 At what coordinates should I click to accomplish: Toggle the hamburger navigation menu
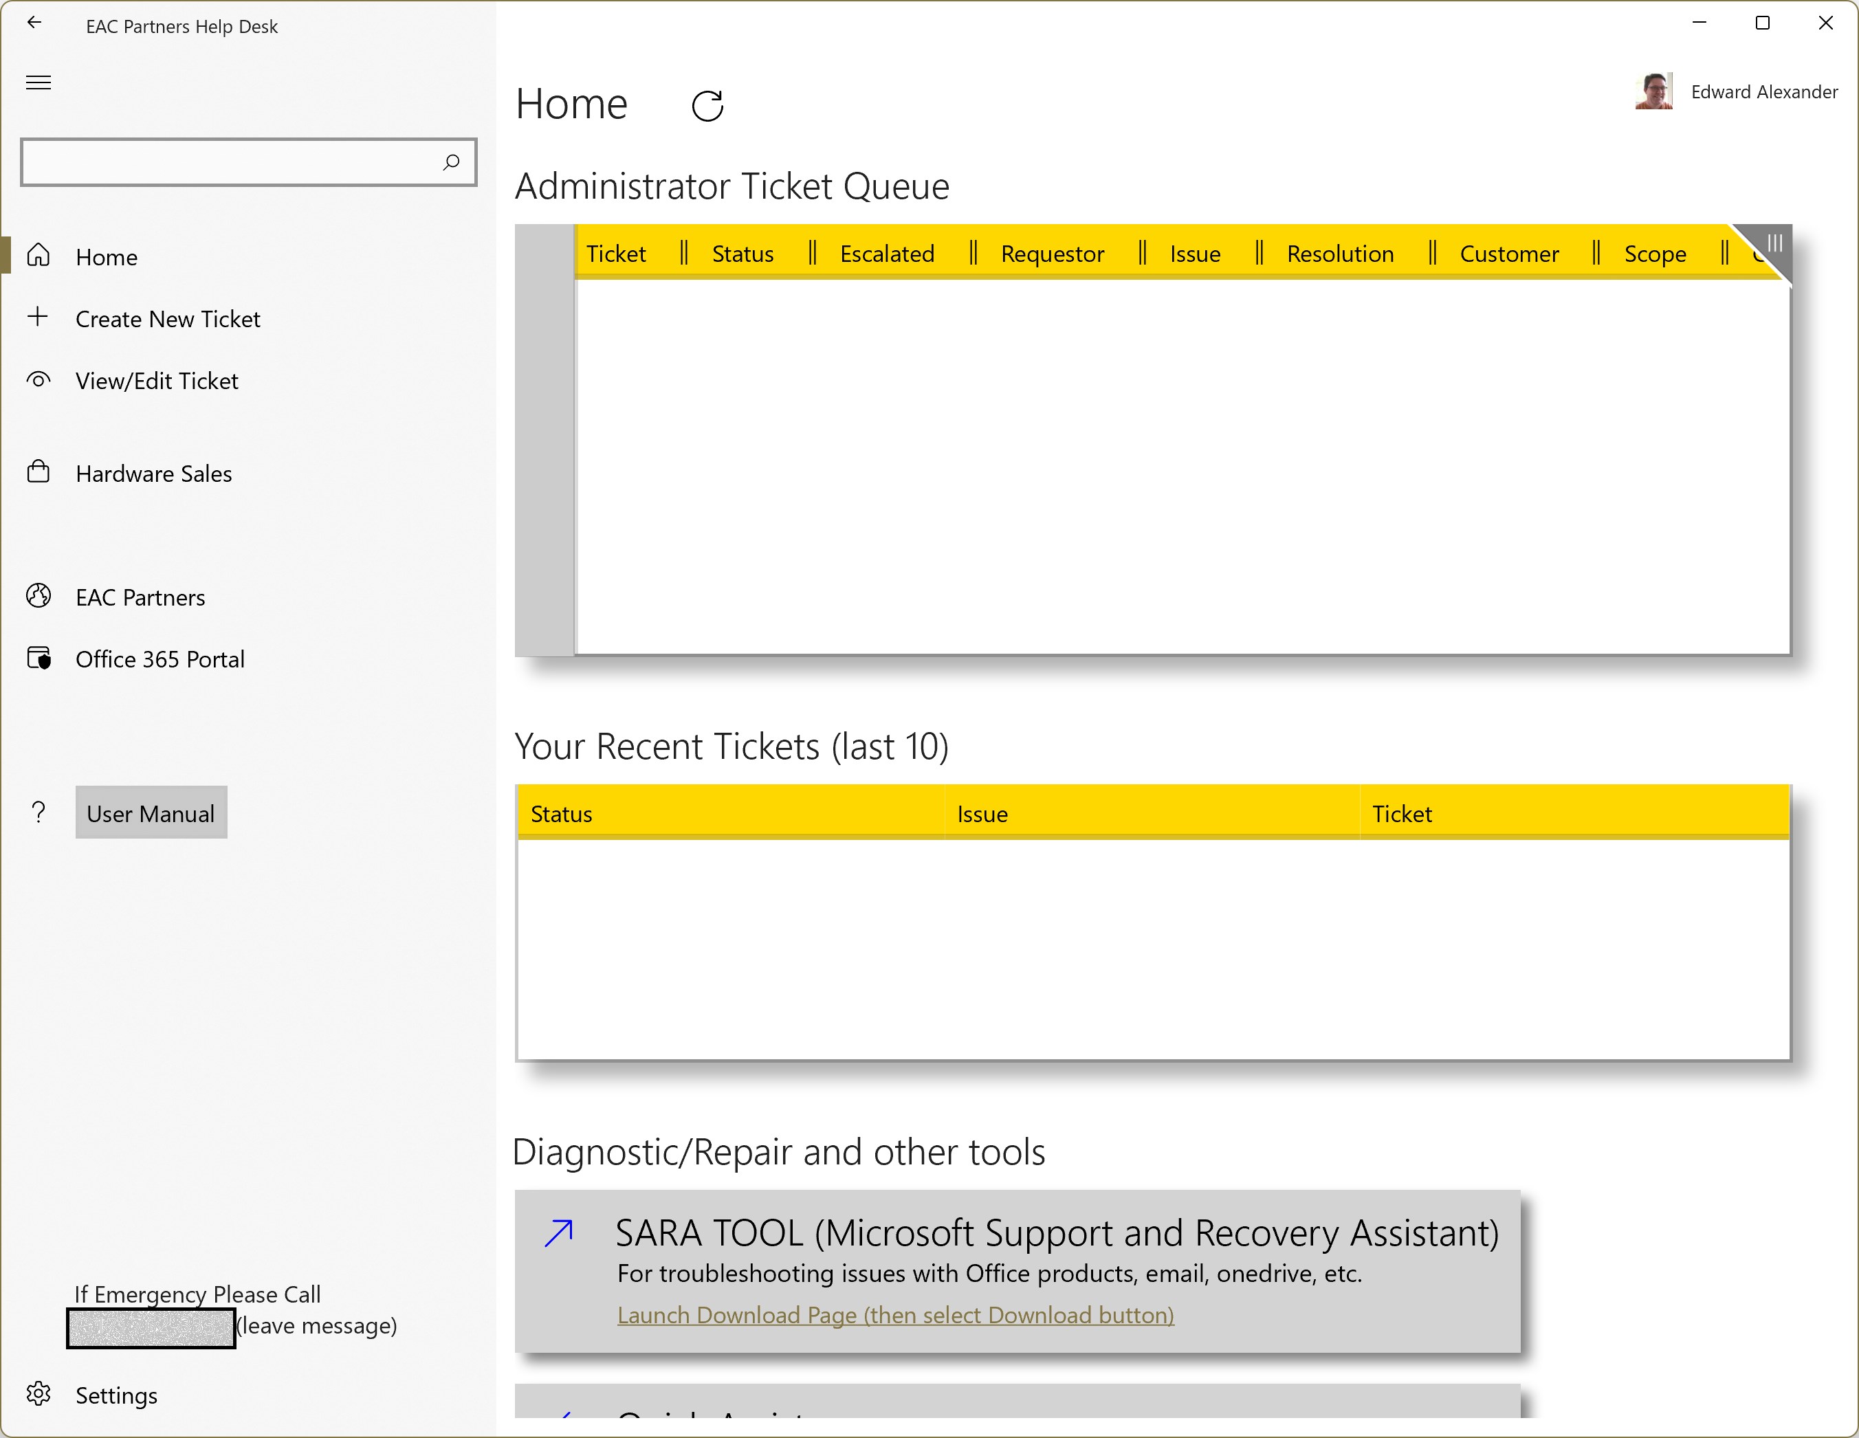(38, 82)
